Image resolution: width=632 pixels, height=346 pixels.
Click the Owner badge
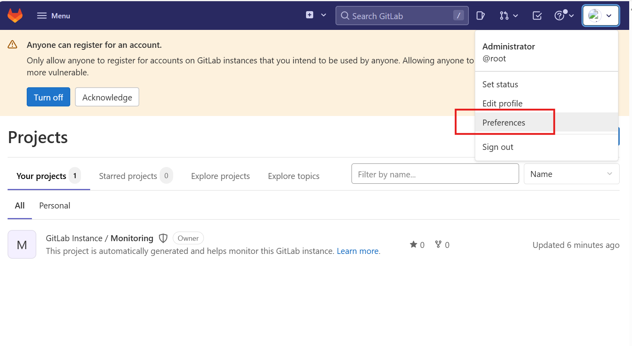click(188, 238)
